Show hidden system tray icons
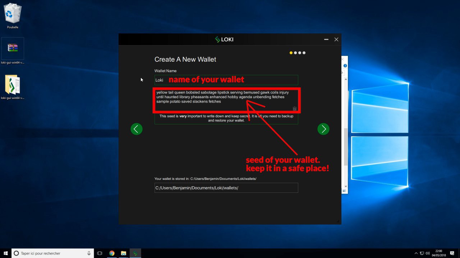Viewport: 460px width, 258px height. (416, 253)
